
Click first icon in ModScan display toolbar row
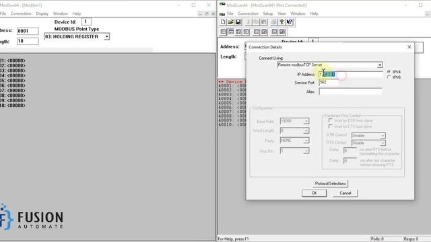(223, 32)
